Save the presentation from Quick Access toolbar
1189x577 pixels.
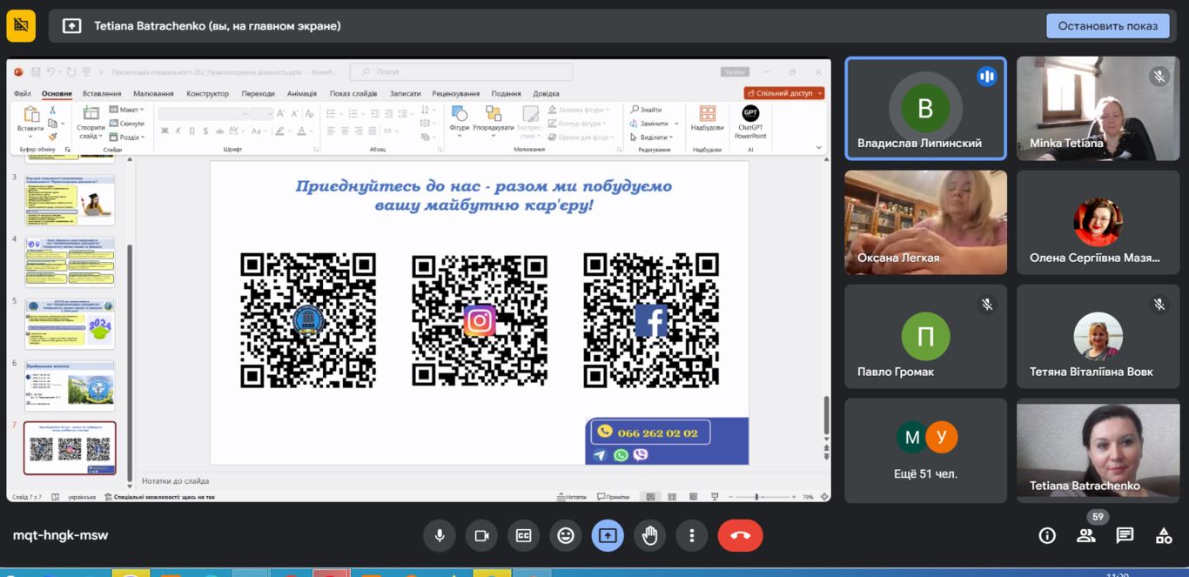pyautogui.click(x=34, y=72)
